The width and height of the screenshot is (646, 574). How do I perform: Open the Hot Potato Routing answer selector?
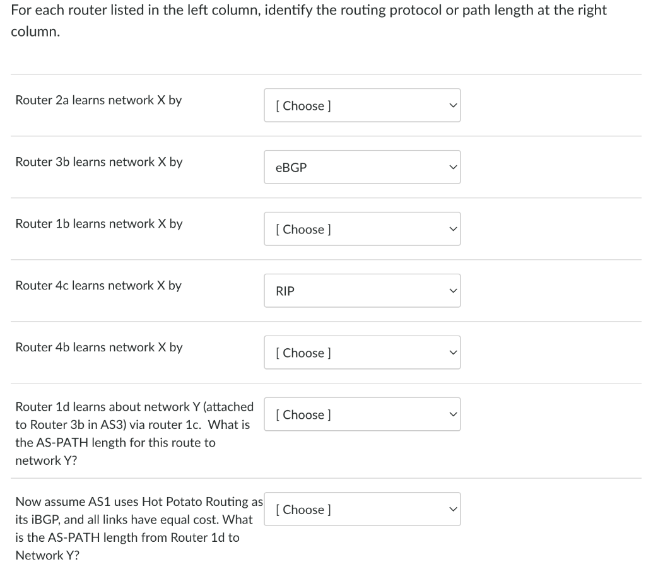362,509
